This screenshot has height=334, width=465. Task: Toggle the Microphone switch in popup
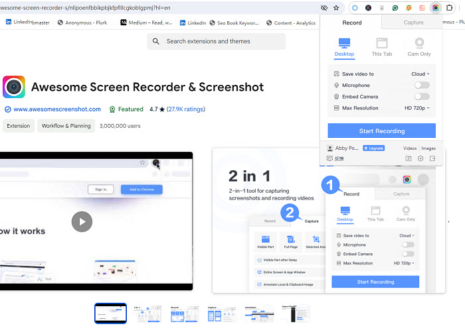coord(422,85)
